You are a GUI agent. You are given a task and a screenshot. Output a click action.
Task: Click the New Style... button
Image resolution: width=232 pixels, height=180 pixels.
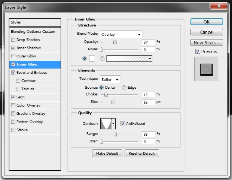[207, 43]
